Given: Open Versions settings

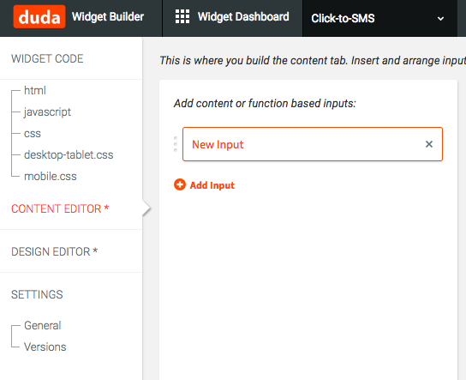Looking at the screenshot, I should click(45, 347).
